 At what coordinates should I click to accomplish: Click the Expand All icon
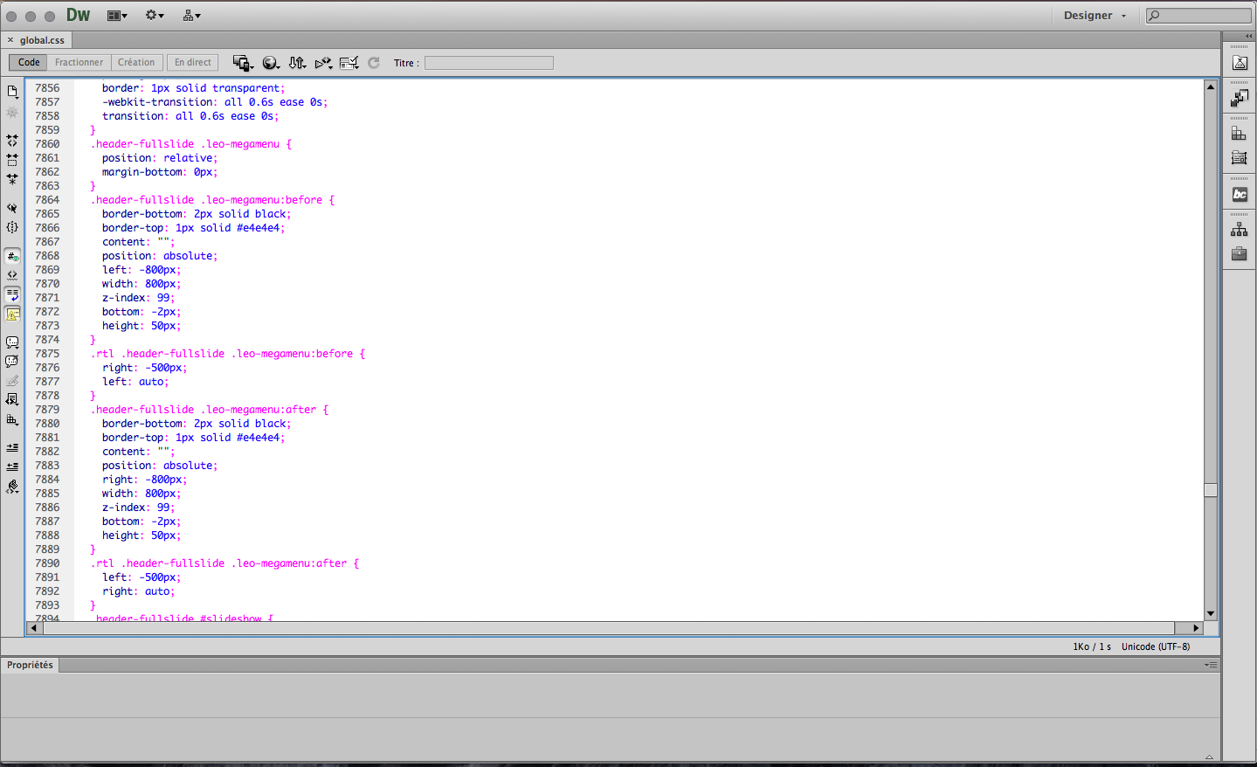pyautogui.click(x=12, y=179)
